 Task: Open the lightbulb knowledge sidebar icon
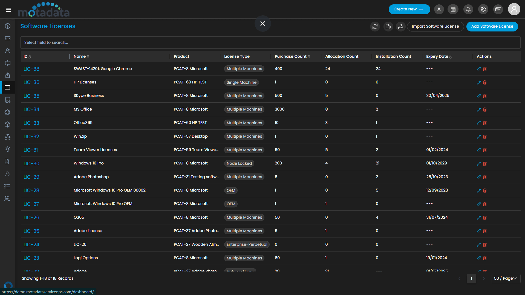point(8,149)
